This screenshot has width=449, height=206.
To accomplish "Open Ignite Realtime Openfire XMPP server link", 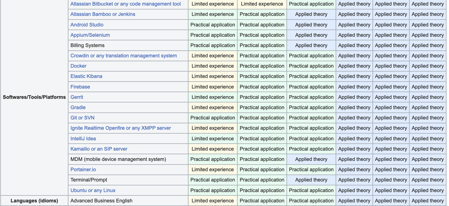I will [120, 128].
